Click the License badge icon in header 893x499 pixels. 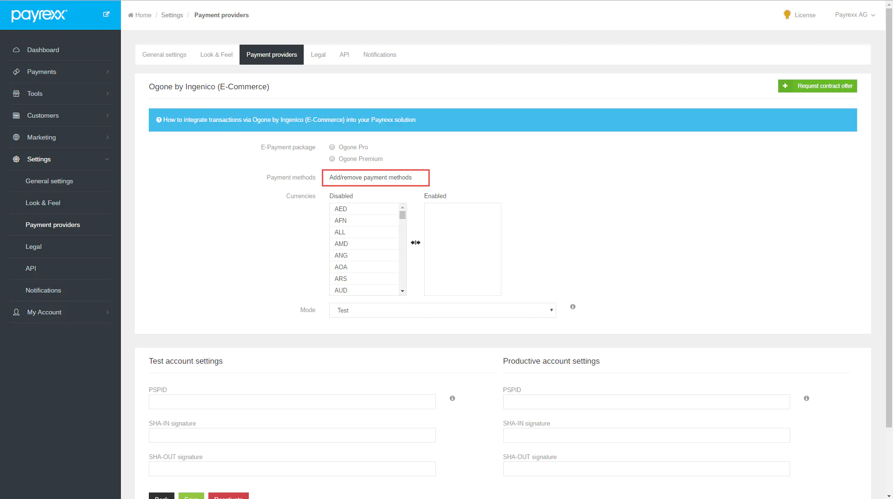[x=787, y=15]
